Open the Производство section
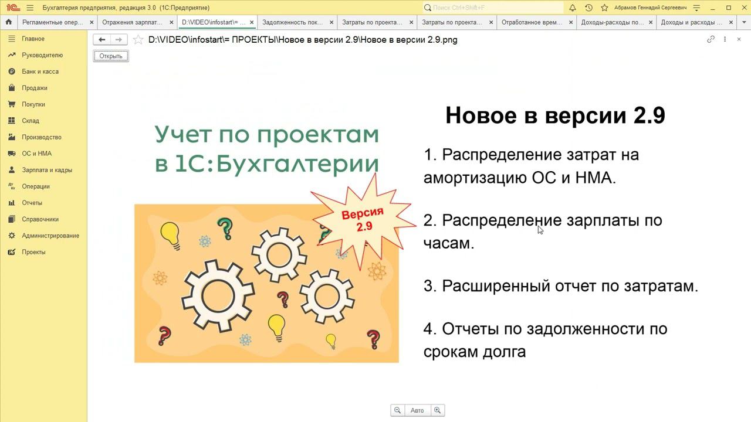The height and width of the screenshot is (422, 751). (x=43, y=137)
